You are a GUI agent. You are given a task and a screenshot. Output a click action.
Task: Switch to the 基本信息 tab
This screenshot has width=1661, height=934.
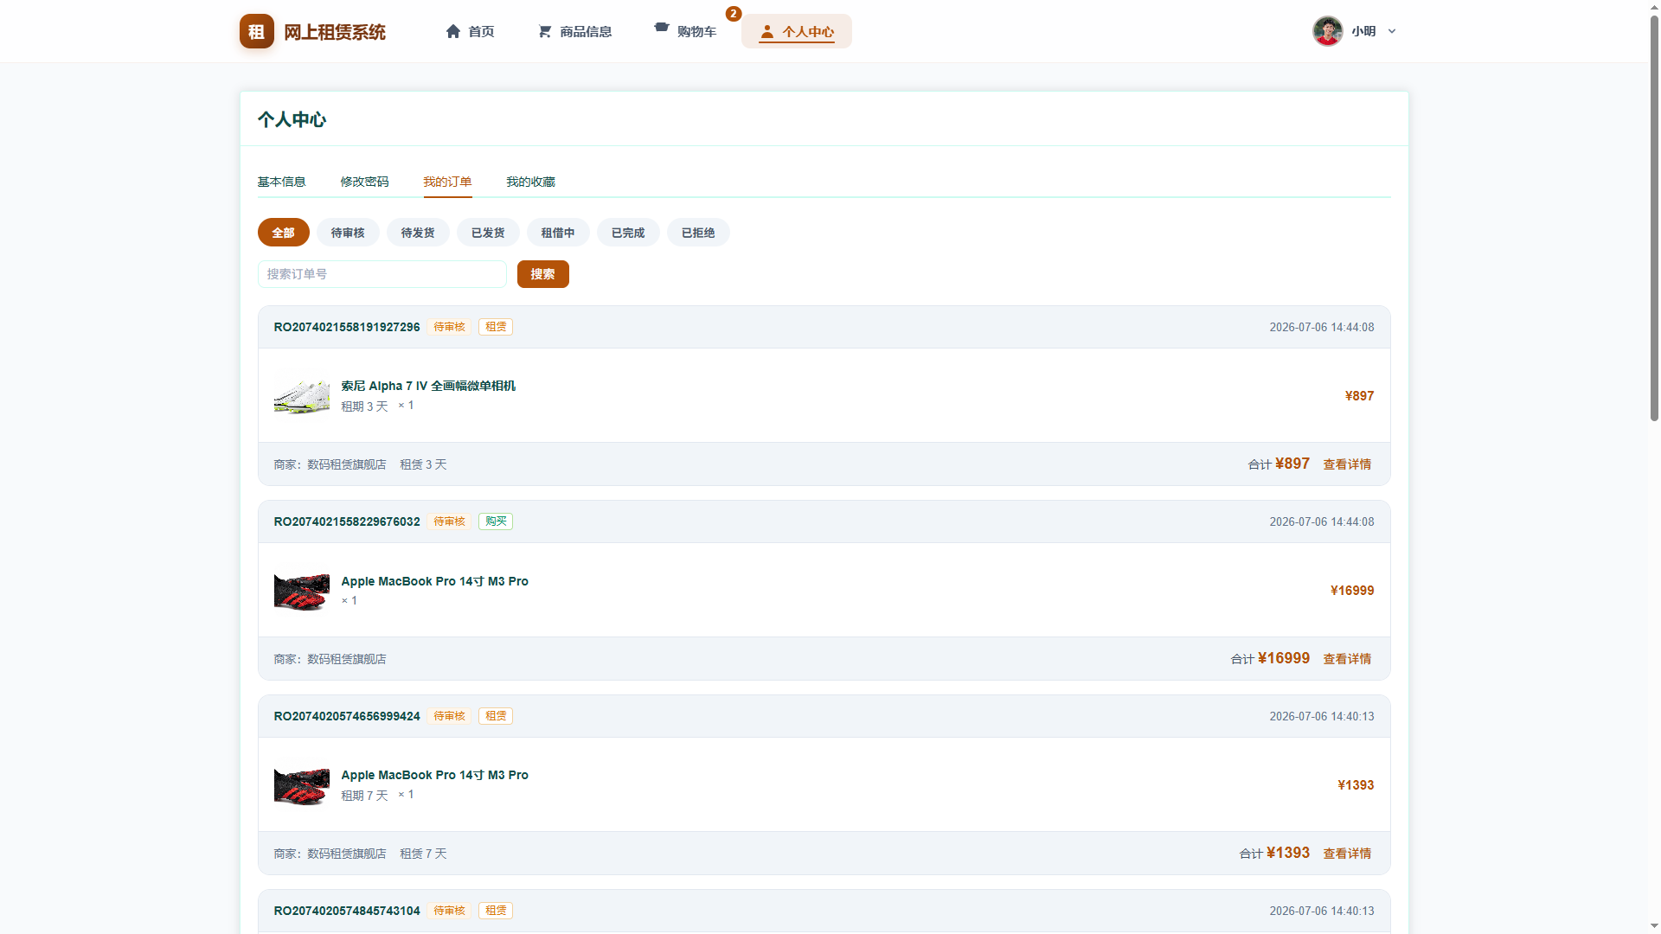click(x=281, y=182)
